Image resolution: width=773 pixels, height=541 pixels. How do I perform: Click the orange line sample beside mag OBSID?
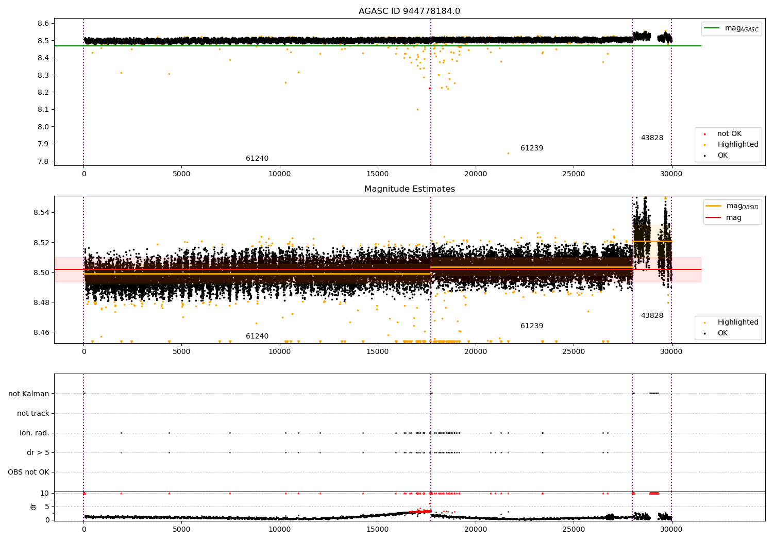pos(714,206)
